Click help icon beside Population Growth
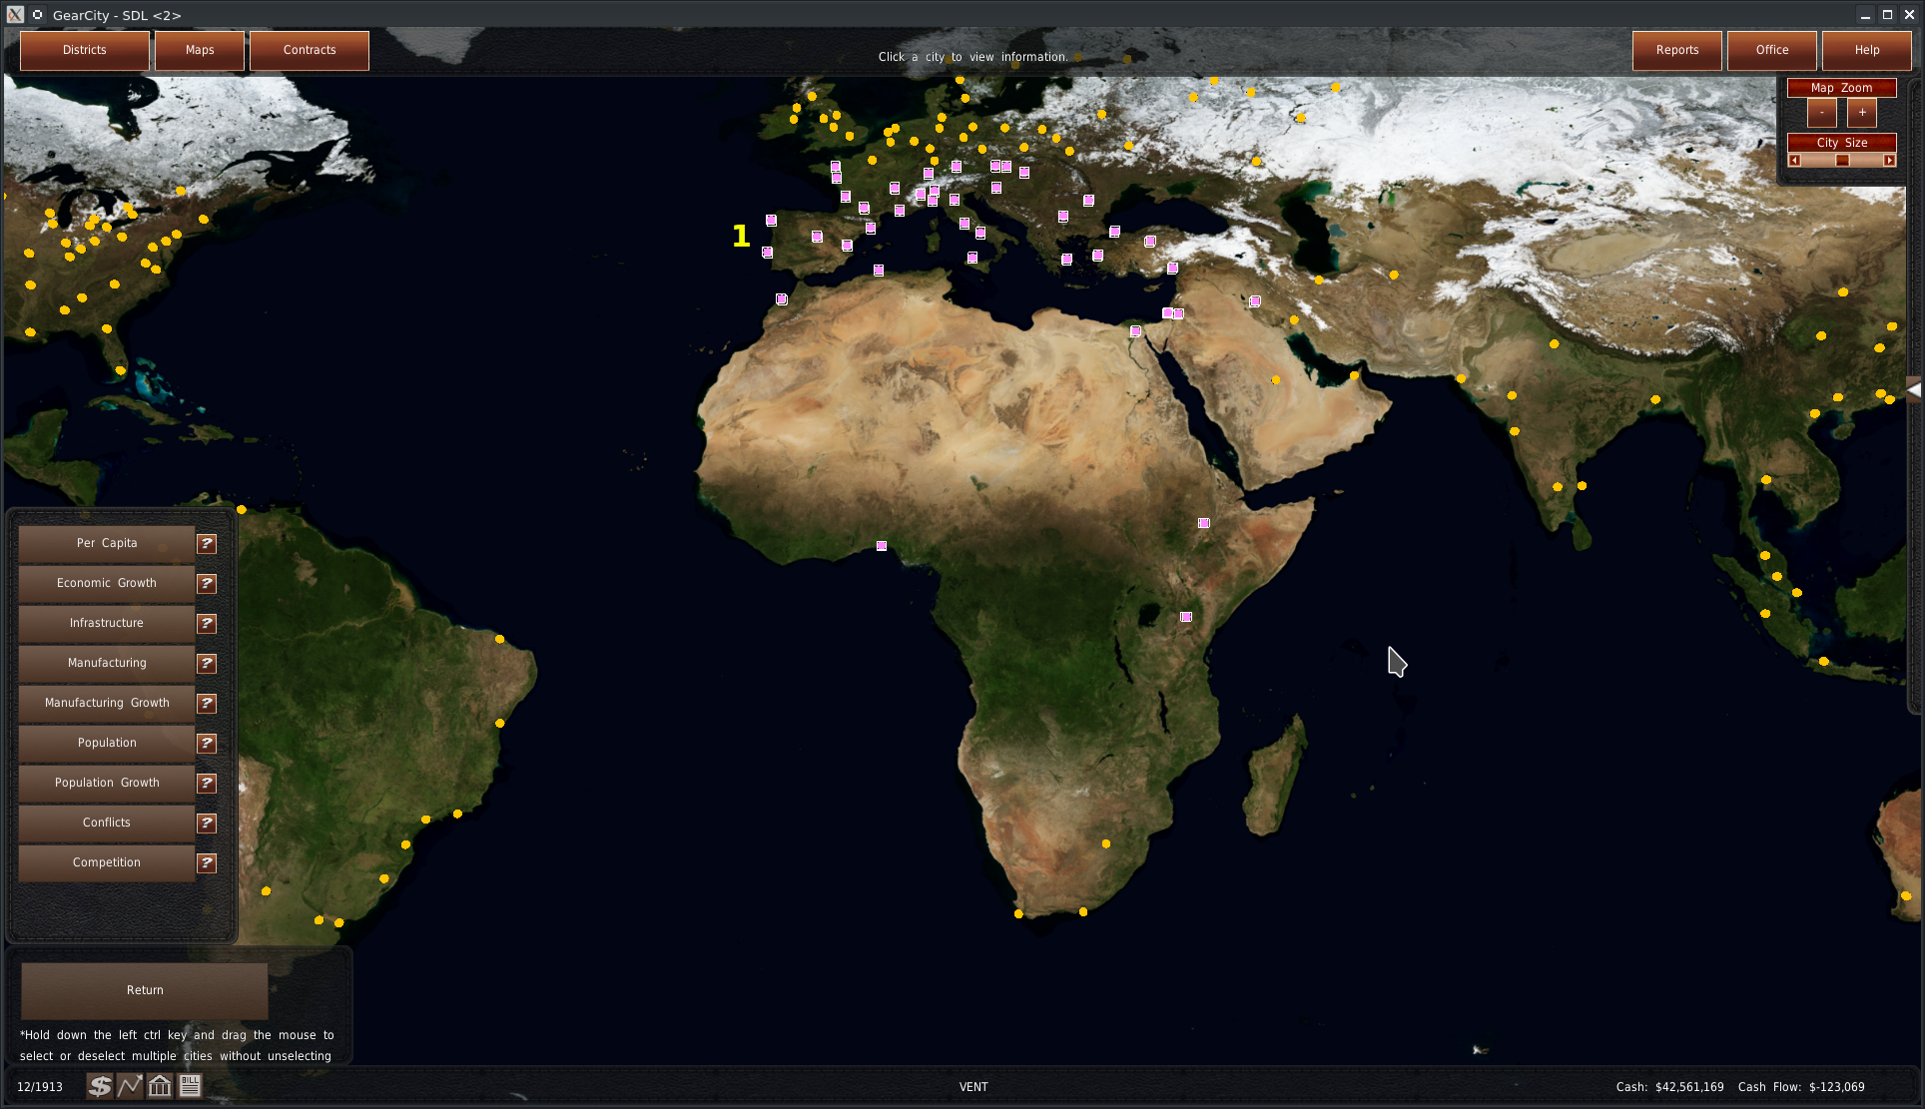Image resolution: width=1925 pixels, height=1109 pixels. pos(207,783)
